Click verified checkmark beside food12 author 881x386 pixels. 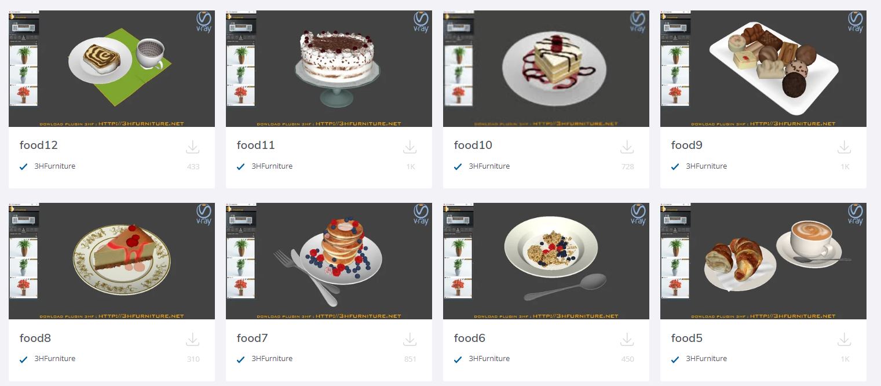coord(24,167)
